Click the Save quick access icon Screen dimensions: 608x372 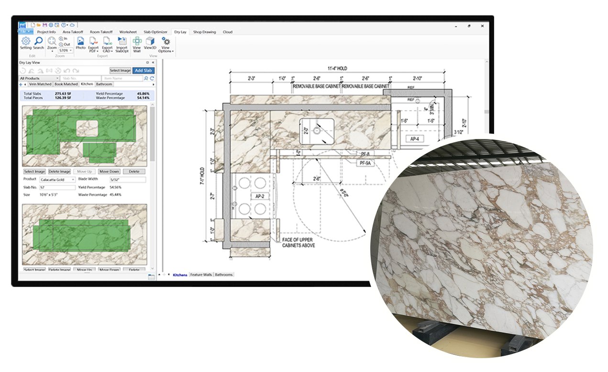44,25
